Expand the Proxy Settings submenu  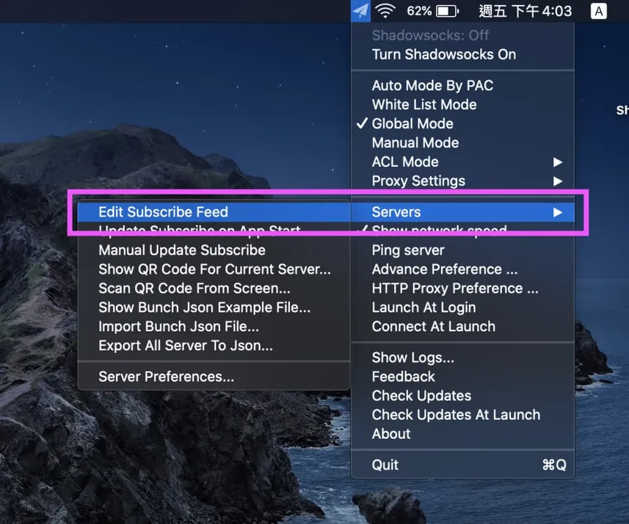coord(463,181)
